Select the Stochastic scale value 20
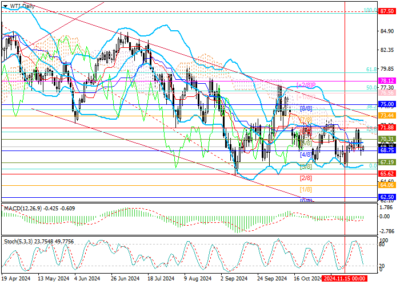 tap(382, 266)
